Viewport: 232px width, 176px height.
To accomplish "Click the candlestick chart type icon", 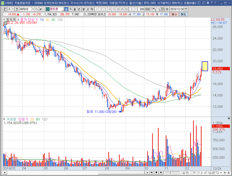I will (x=154, y=9).
